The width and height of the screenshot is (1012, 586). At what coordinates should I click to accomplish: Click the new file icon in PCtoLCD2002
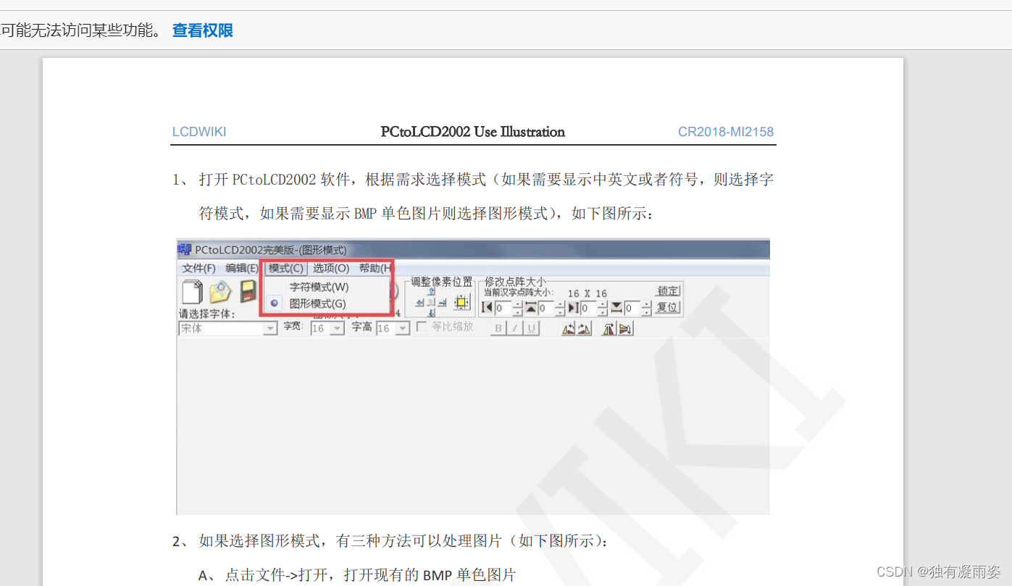(x=192, y=291)
